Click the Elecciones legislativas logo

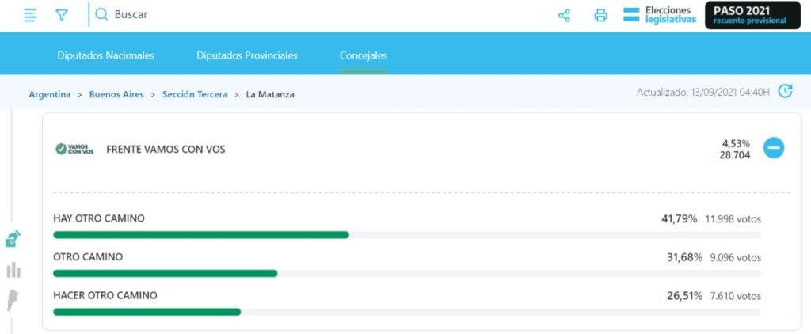[x=659, y=15]
